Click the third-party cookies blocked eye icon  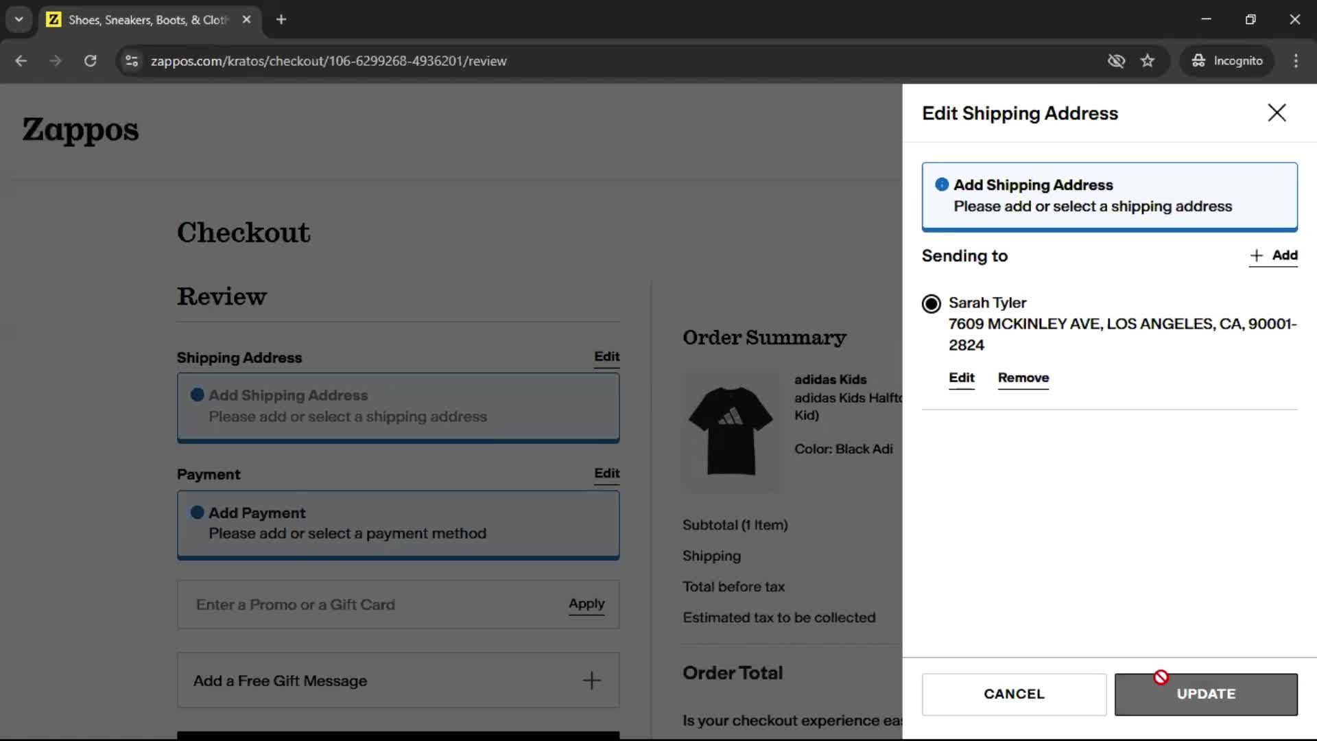[x=1116, y=61]
